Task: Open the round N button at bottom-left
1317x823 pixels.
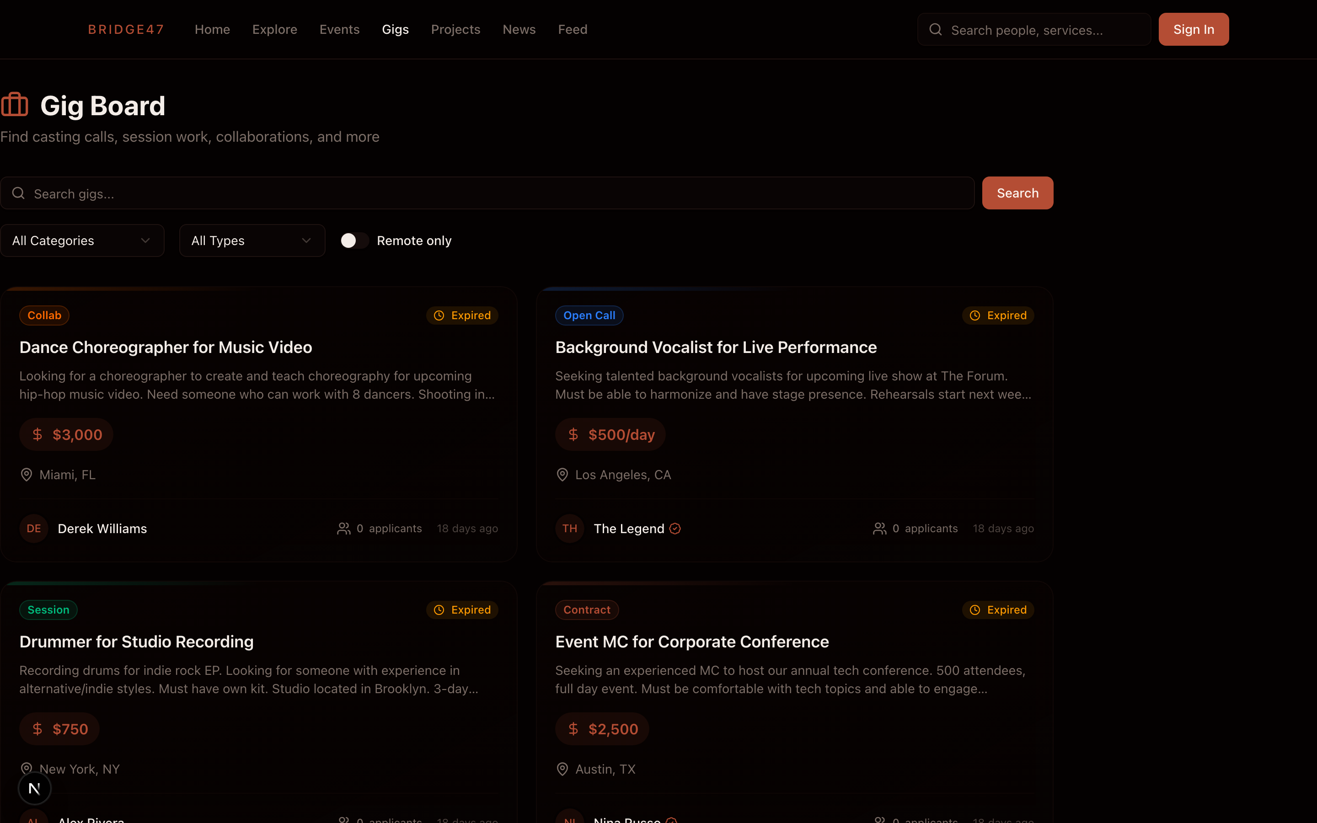Action: pos(34,788)
